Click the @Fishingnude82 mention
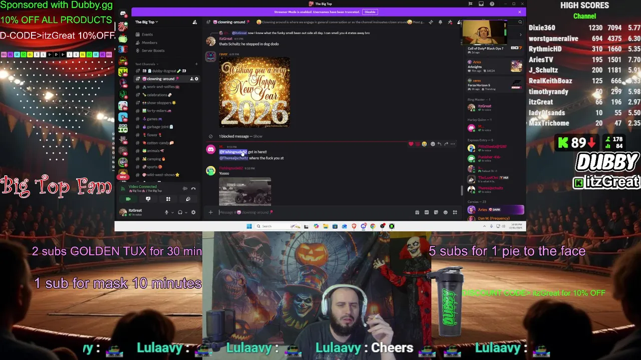641x360 pixels. (x=233, y=152)
